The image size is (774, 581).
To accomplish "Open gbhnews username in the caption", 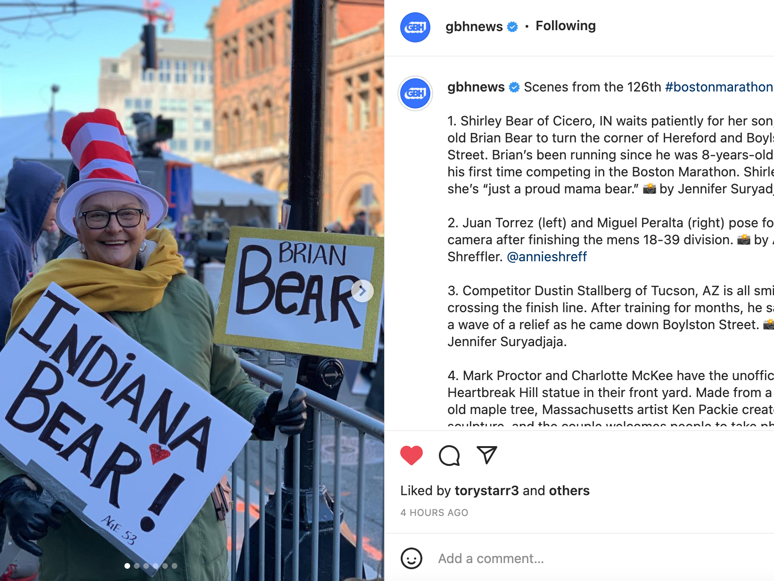I will (476, 87).
